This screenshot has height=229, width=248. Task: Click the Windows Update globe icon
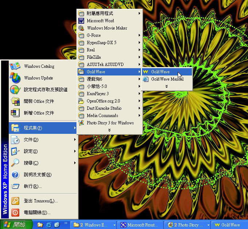15,78
